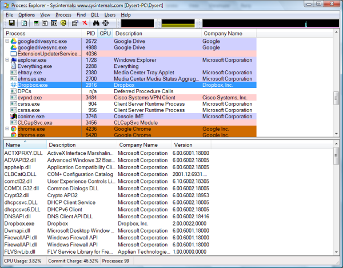Viewport: 343px width, 268px height.
Task: Click the Everything.exe process icon
Action: [14, 66]
